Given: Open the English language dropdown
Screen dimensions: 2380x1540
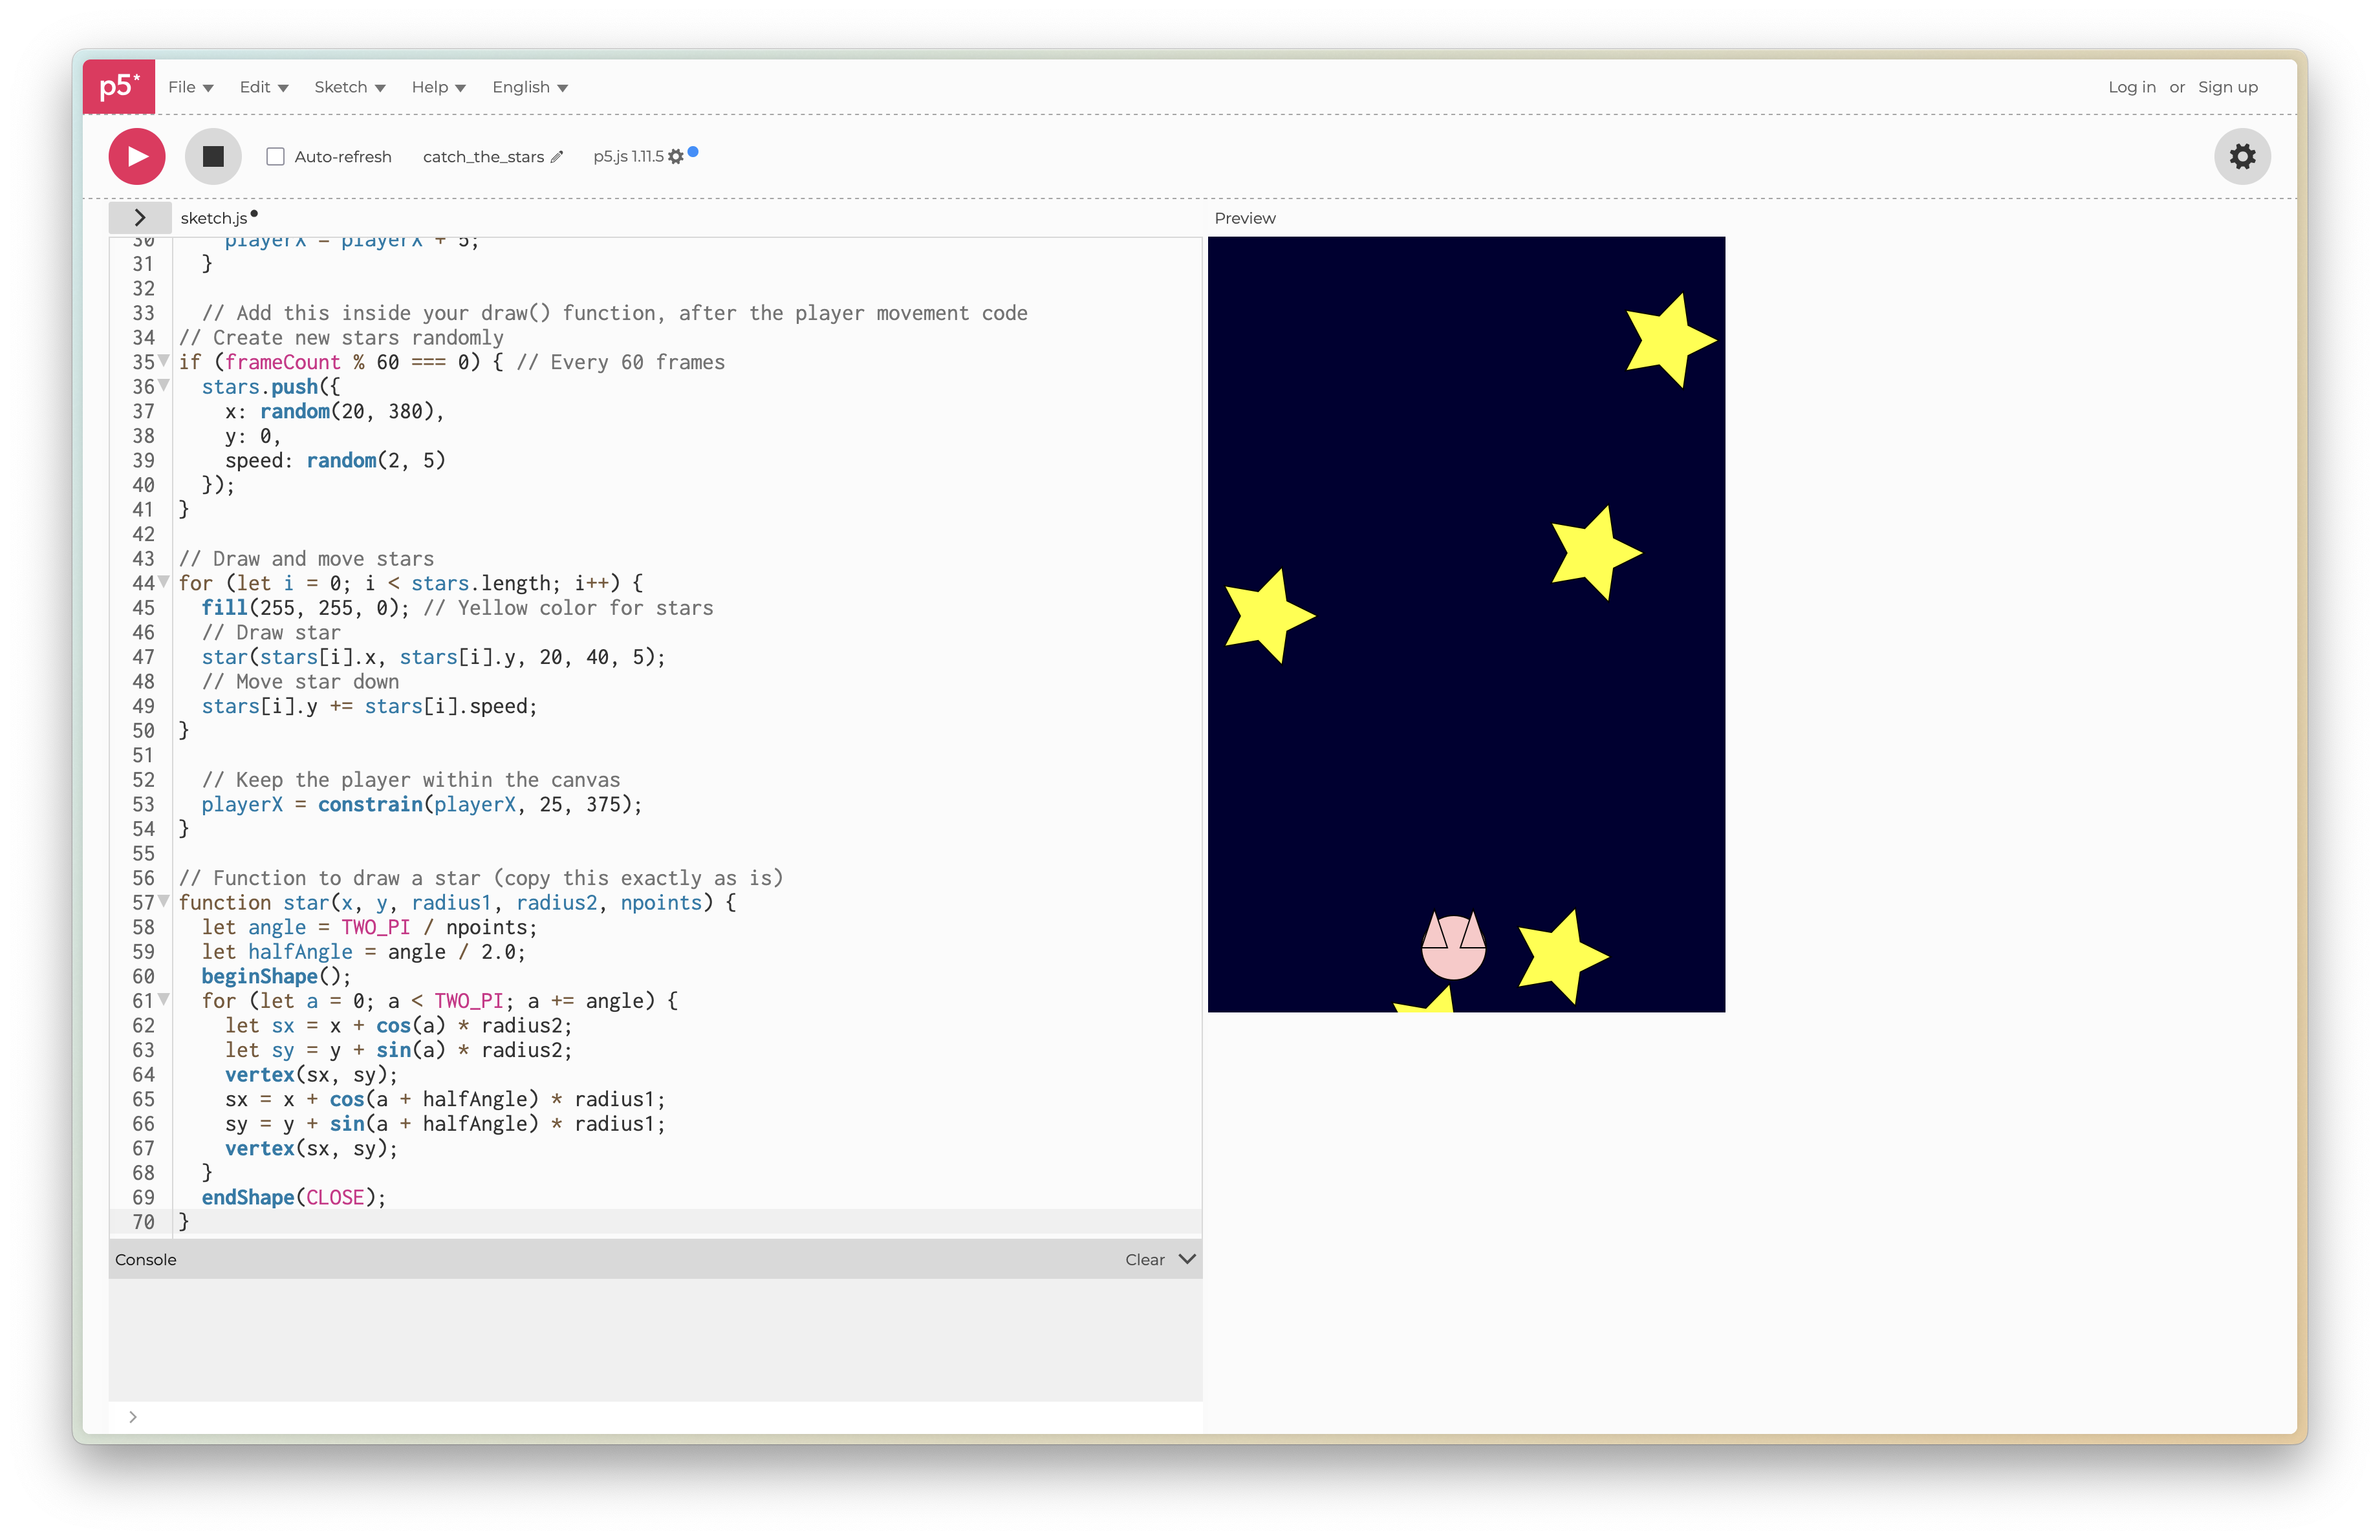Looking at the screenshot, I should tap(530, 87).
